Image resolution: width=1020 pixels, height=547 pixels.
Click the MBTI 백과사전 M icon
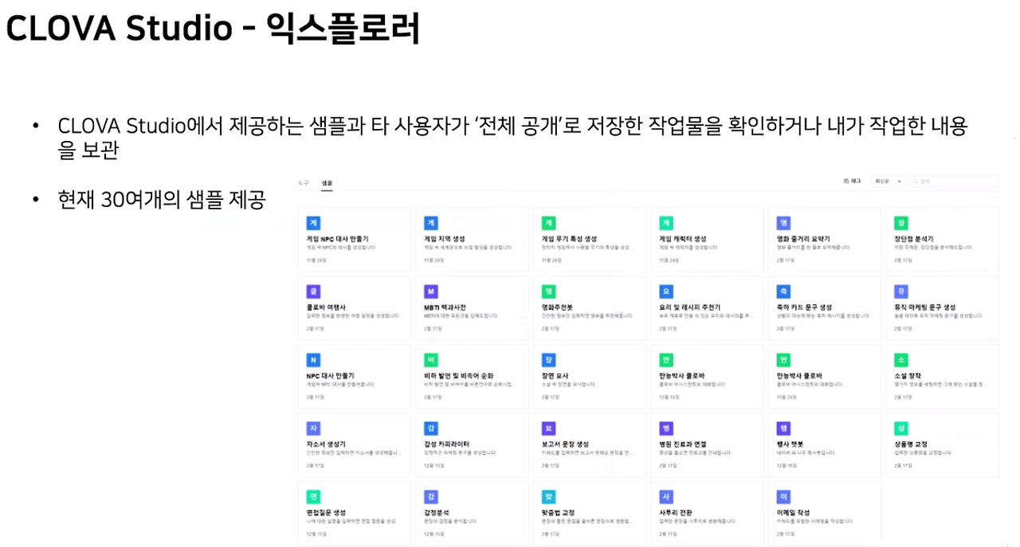click(x=431, y=291)
